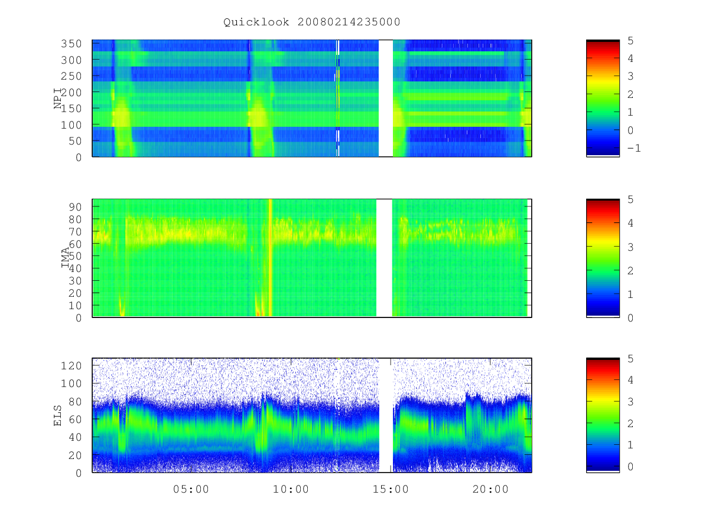
Task: Pick the IMA panel color bar
Action: point(603,258)
